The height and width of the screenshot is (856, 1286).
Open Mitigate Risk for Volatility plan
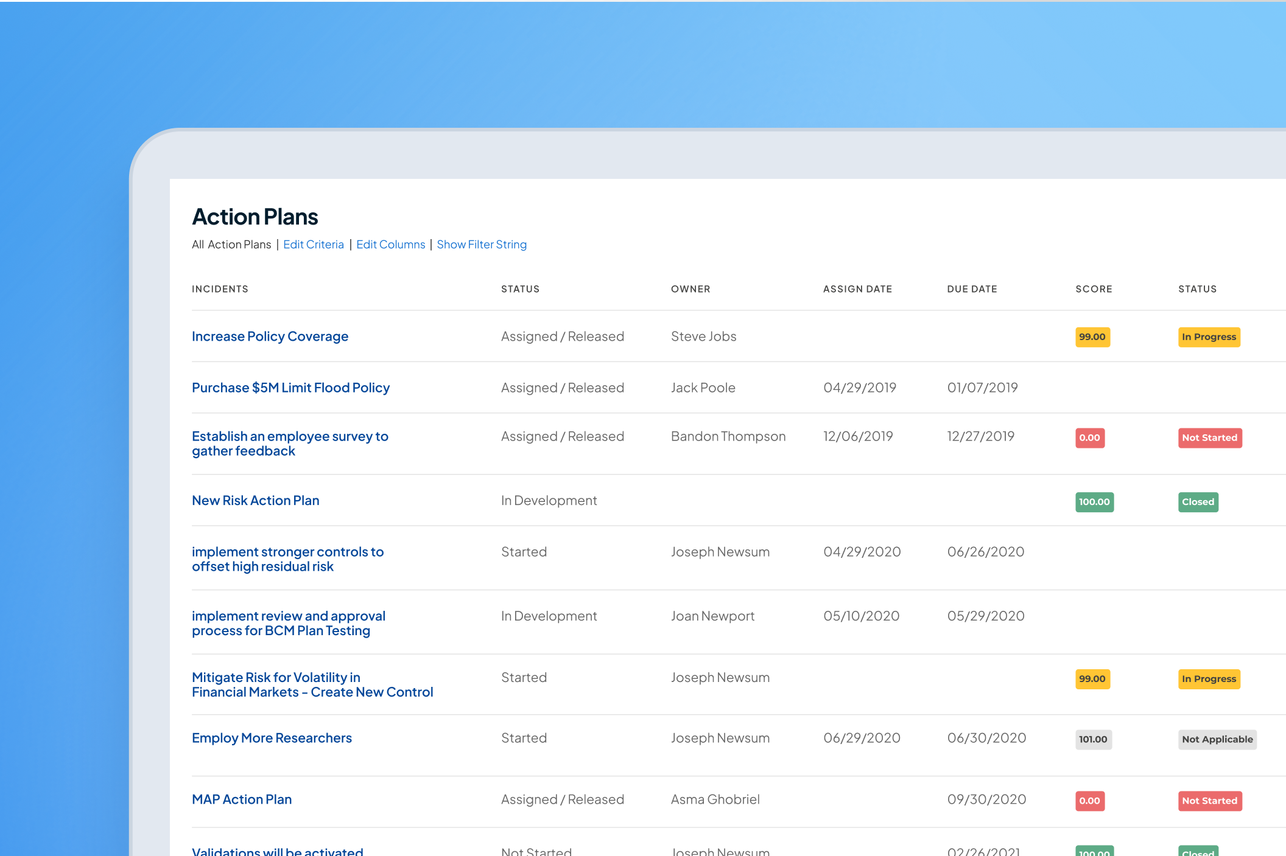[312, 684]
